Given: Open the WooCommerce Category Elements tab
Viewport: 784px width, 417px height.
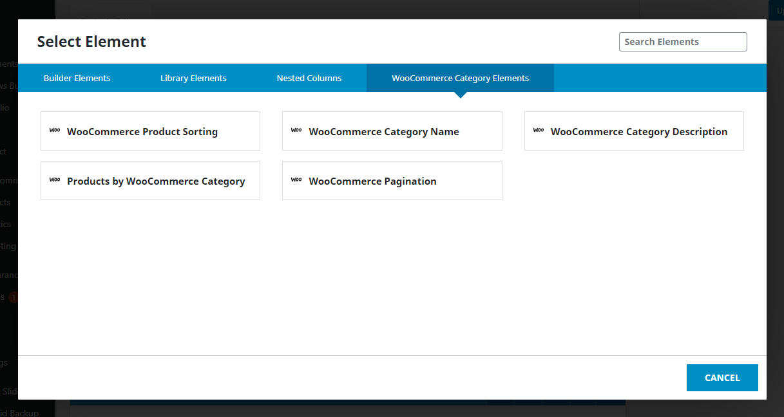Looking at the screenshot, I should pos(460,78).
